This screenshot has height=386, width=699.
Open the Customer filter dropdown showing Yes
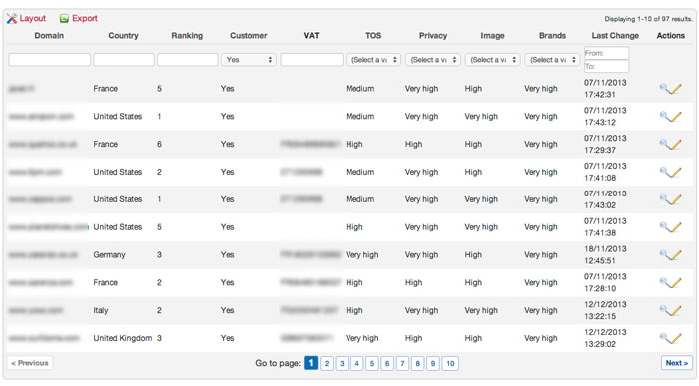click(249, 60)
